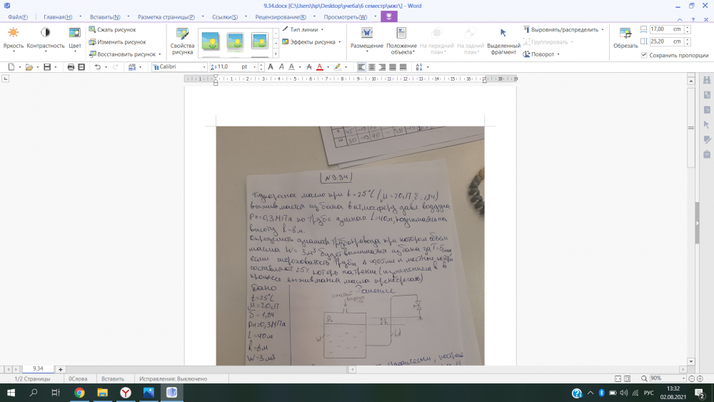Switch to the Вставить (Insert) tab

(105, 17)
